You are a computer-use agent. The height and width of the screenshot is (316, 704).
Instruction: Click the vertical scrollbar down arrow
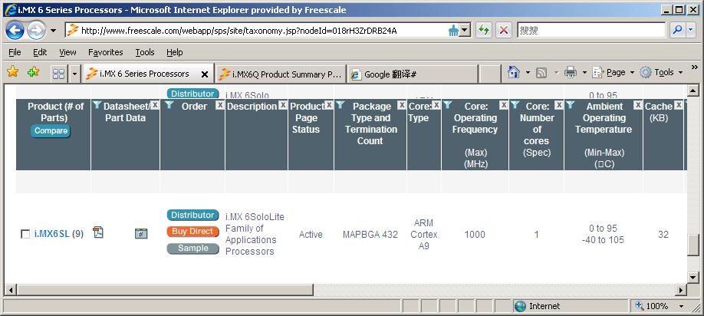point(693,278)
